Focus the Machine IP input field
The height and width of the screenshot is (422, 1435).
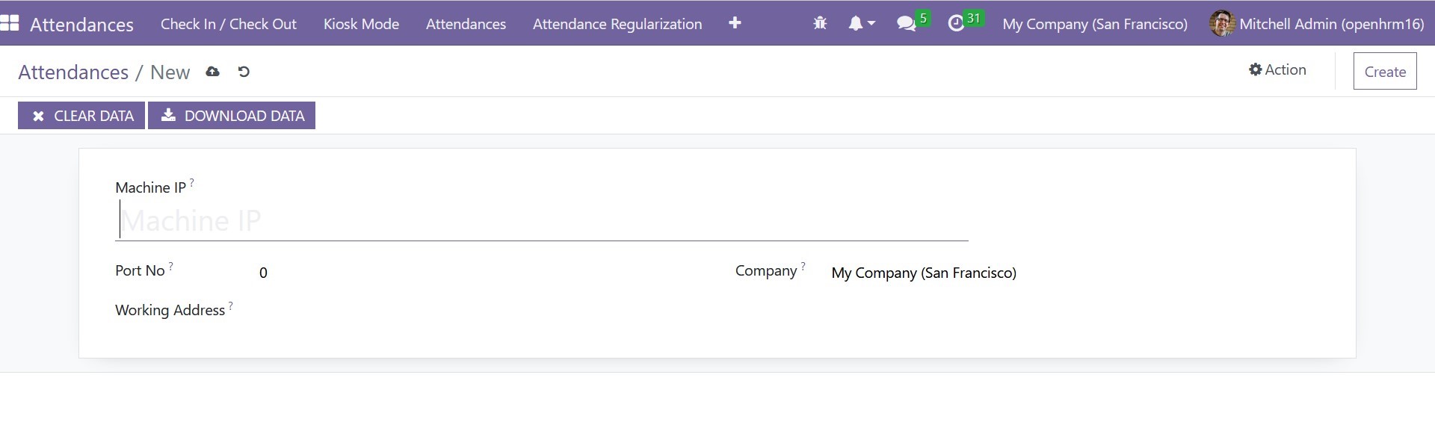(541, 221)
